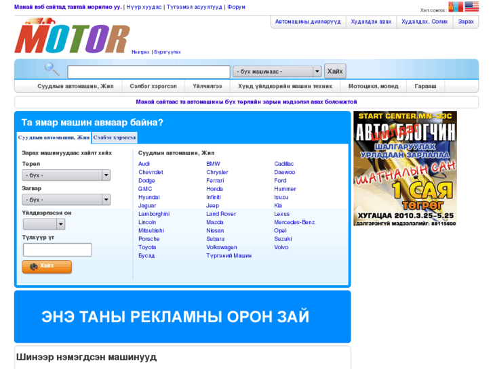
Task: Open the Toyota brand link
Action: click(x=147, y=247)
